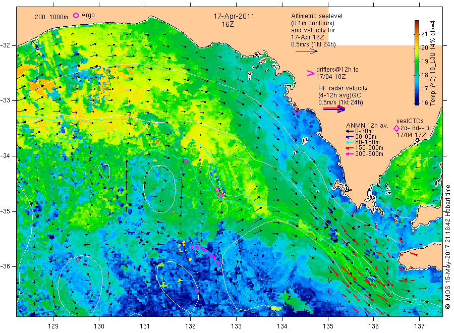454x333 pixels.
Task: Click the 18 label on temperature scale
Action: 424,75
